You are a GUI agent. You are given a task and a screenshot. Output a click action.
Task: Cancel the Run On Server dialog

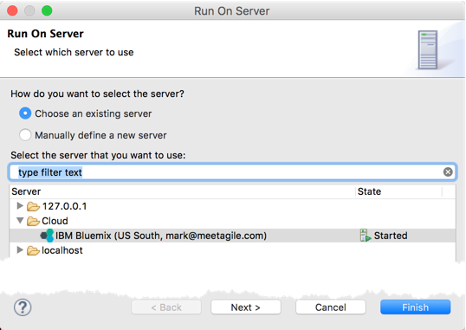coord(331,307)
